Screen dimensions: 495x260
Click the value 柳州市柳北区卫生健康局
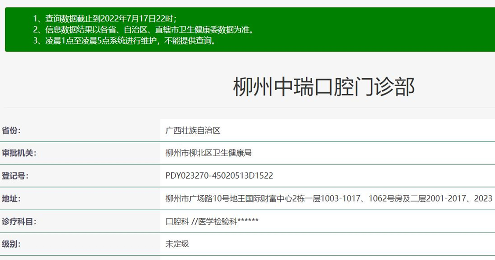click(208, 153)
